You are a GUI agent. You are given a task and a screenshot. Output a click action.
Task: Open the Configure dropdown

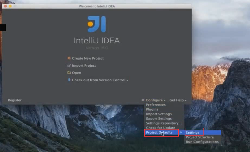pyautogui.click(x=154, y=100)
